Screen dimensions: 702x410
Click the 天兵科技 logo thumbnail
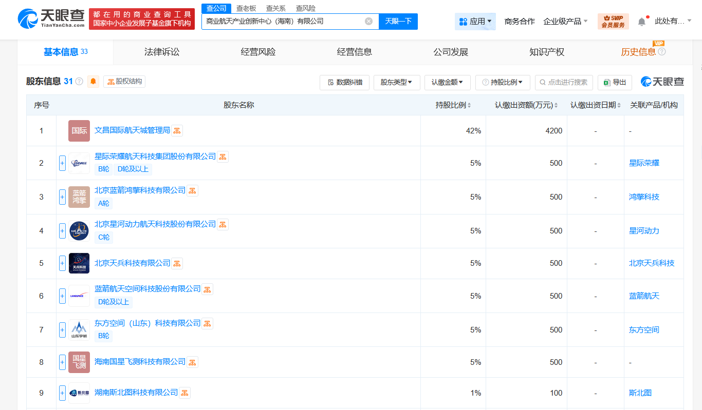coord(79,263)
